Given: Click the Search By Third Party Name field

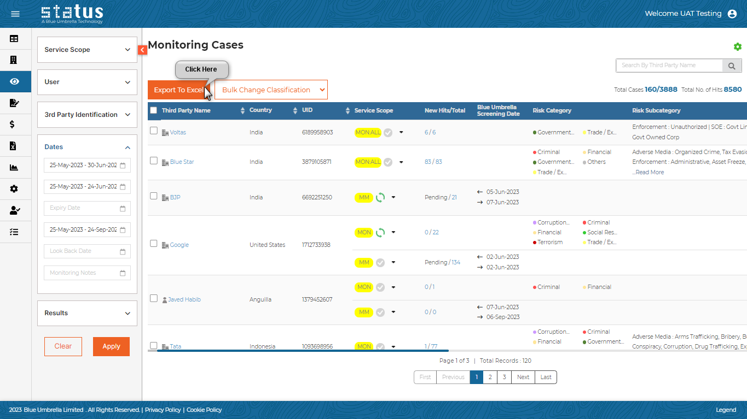Looking at the screenshot, I should point(669,66).
